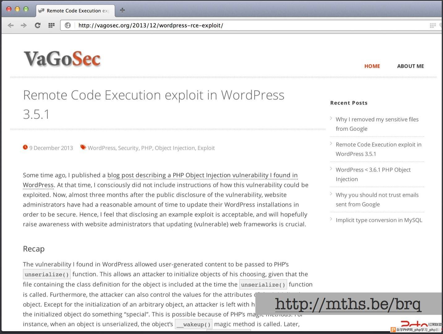The image size is (443, 334).
Task: Open 'WordPress < 3.6.1 PHP Object Injection' post
Action: [x=373, y=174]
